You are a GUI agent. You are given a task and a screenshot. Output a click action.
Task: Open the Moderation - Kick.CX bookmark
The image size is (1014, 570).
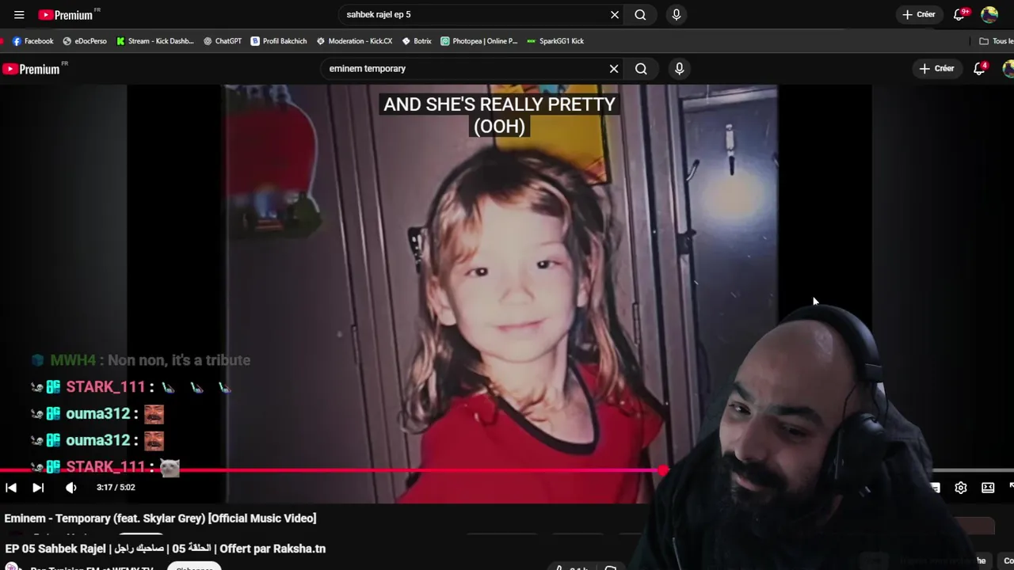(x=354, y=41)
